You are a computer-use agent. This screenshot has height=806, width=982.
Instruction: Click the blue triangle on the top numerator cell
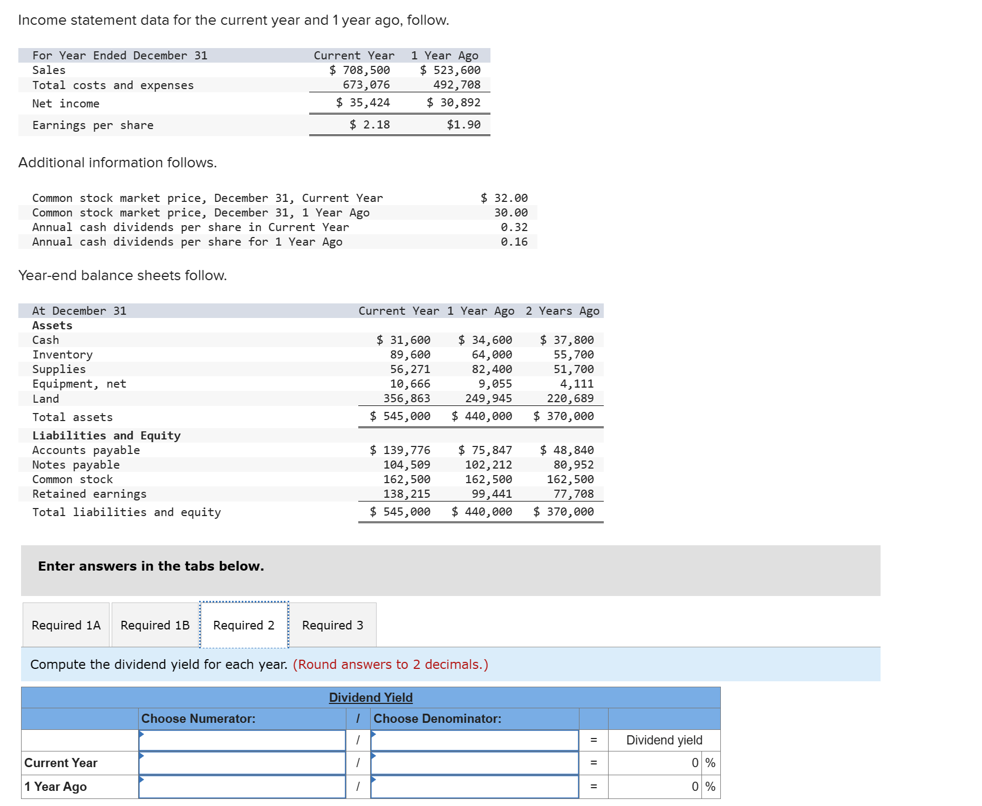pyautogui.click(x=142, y=735)
